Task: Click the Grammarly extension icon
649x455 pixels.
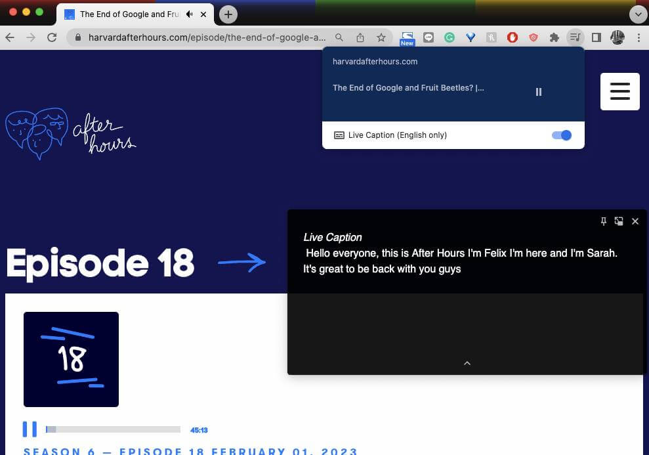Action: [450, 37]
